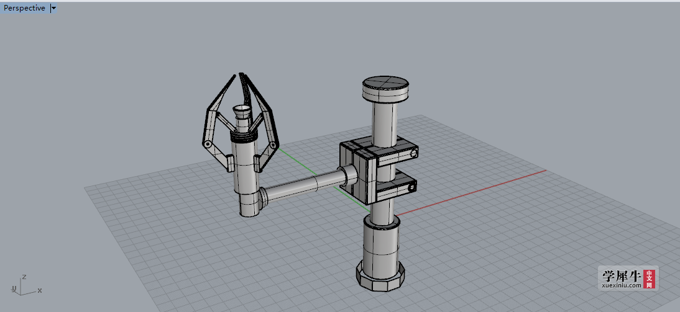Viewport: 680px width, 312px height.
Task: Select the polygonal base of the column
Action: 380,275
